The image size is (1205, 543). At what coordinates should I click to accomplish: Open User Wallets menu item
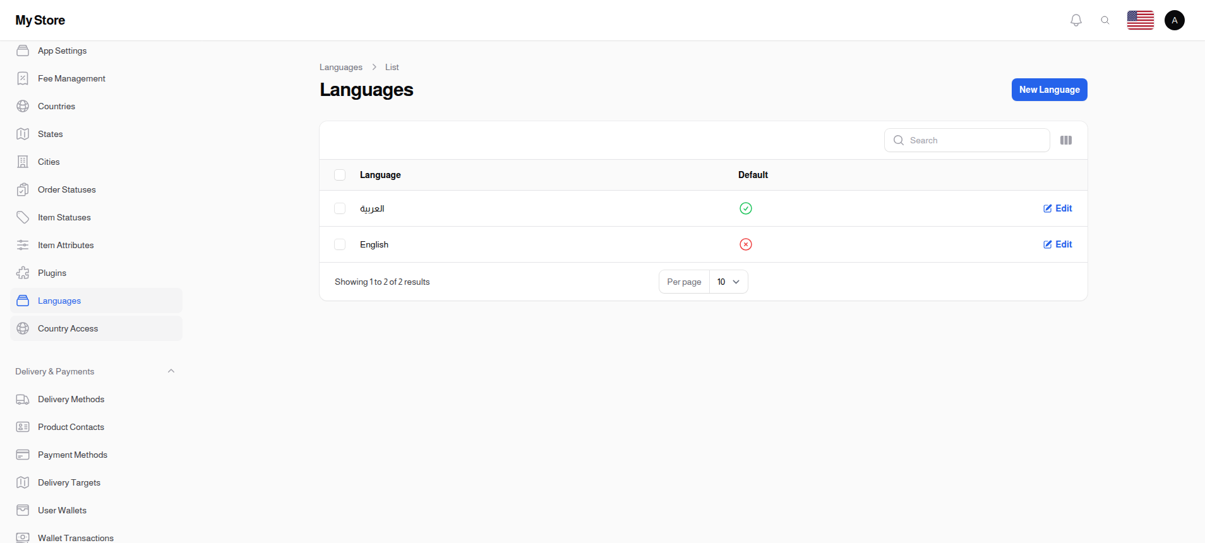(x=96, y=510)
